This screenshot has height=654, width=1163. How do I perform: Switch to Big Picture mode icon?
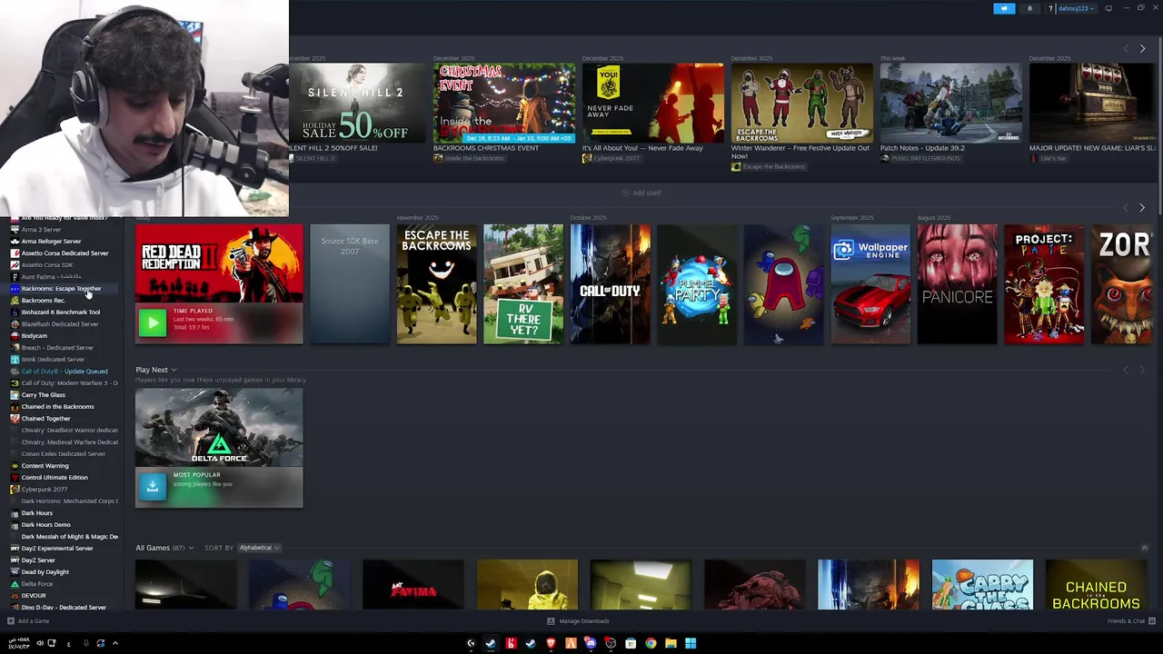(1108, 8)
